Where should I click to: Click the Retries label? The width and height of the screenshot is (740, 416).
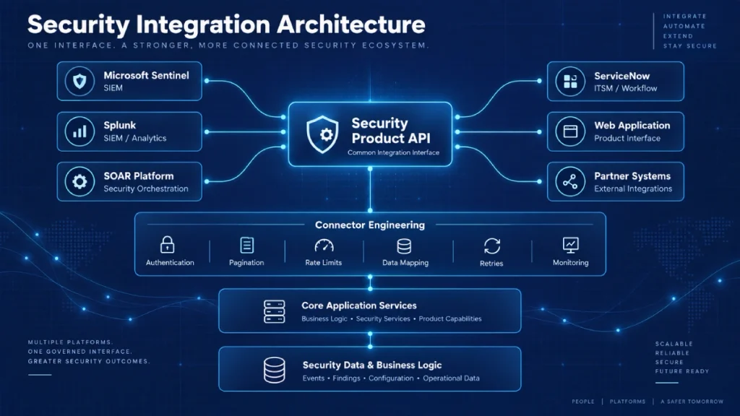click(x=491, y=264)
